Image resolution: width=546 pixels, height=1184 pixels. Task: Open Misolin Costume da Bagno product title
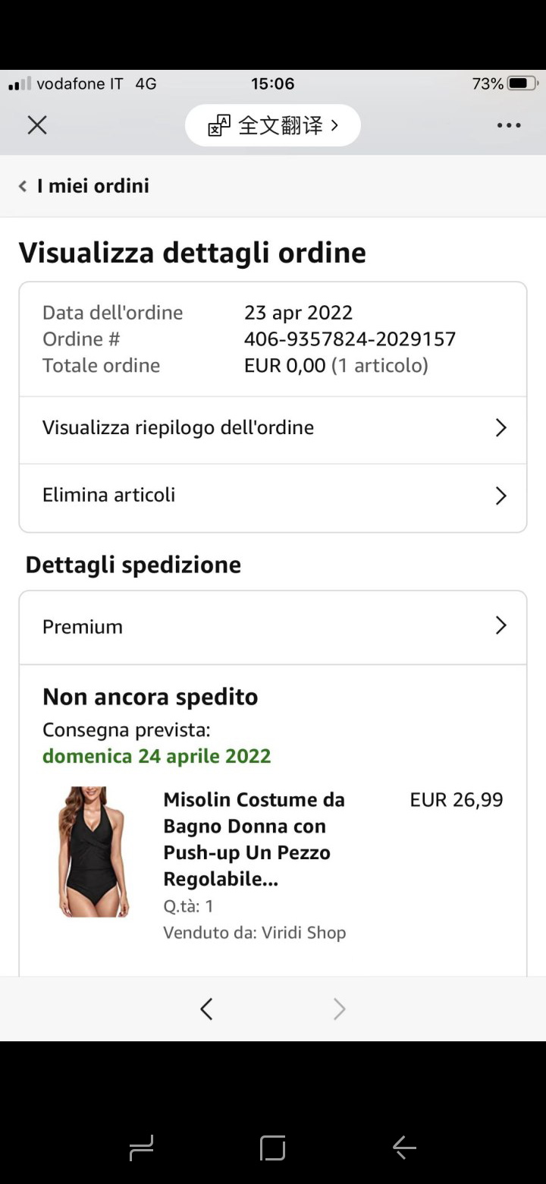253,839
